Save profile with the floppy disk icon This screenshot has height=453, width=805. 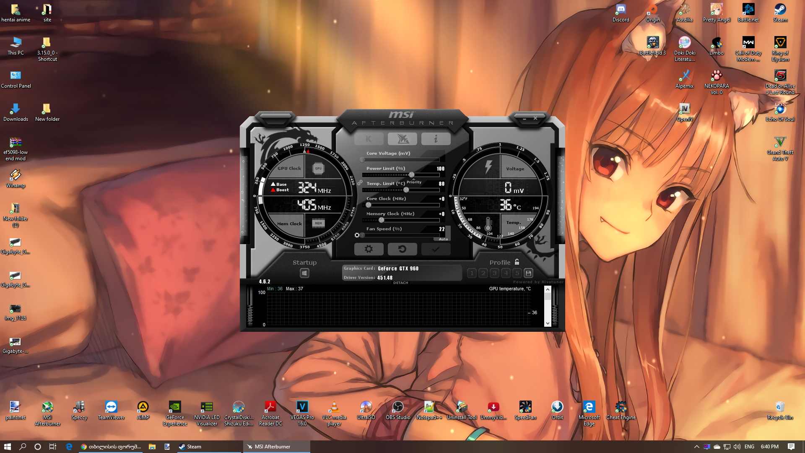[528, 273]
